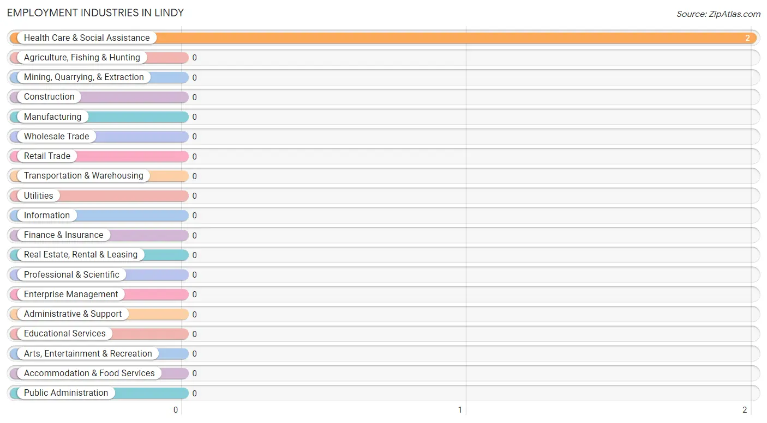Click the 0 value beside Utilities bar

(x=194, y=196)
